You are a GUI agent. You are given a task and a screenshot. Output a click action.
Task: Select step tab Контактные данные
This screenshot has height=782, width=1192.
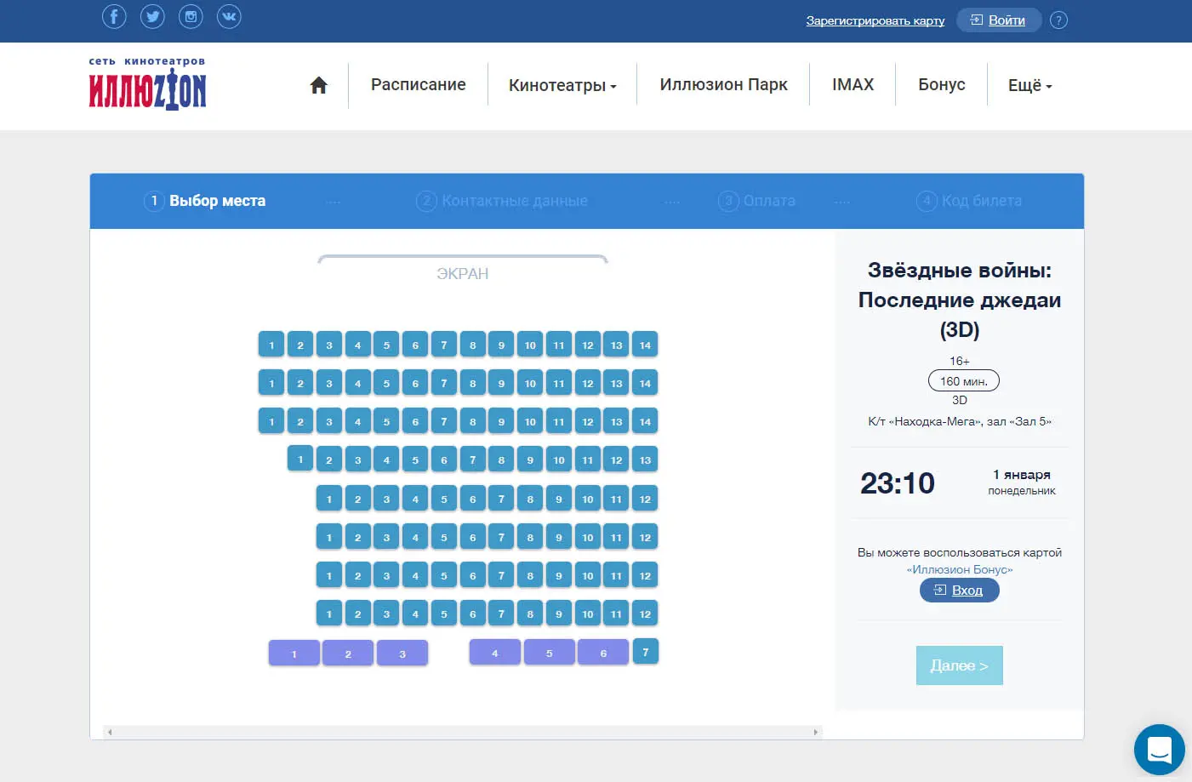pyautogui.click(x=502, y=201)
